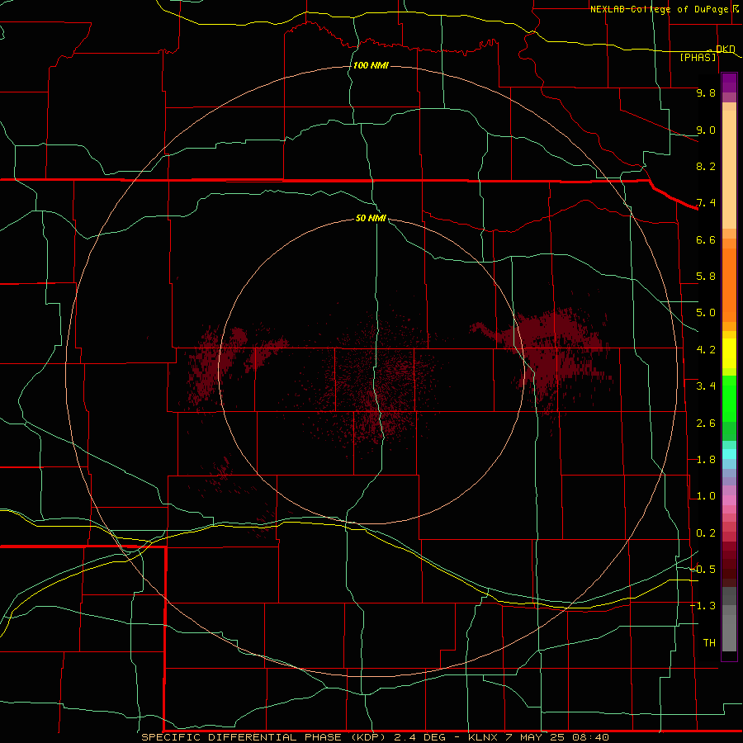Click the 4.2 value on the scale
This screenshot has width=743, height=743.
click(706, 350)
